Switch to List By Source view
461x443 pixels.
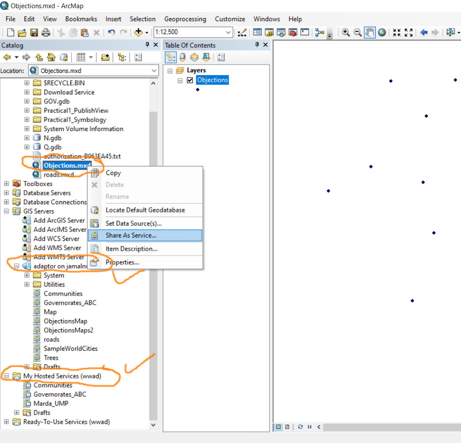coord(182,57)
